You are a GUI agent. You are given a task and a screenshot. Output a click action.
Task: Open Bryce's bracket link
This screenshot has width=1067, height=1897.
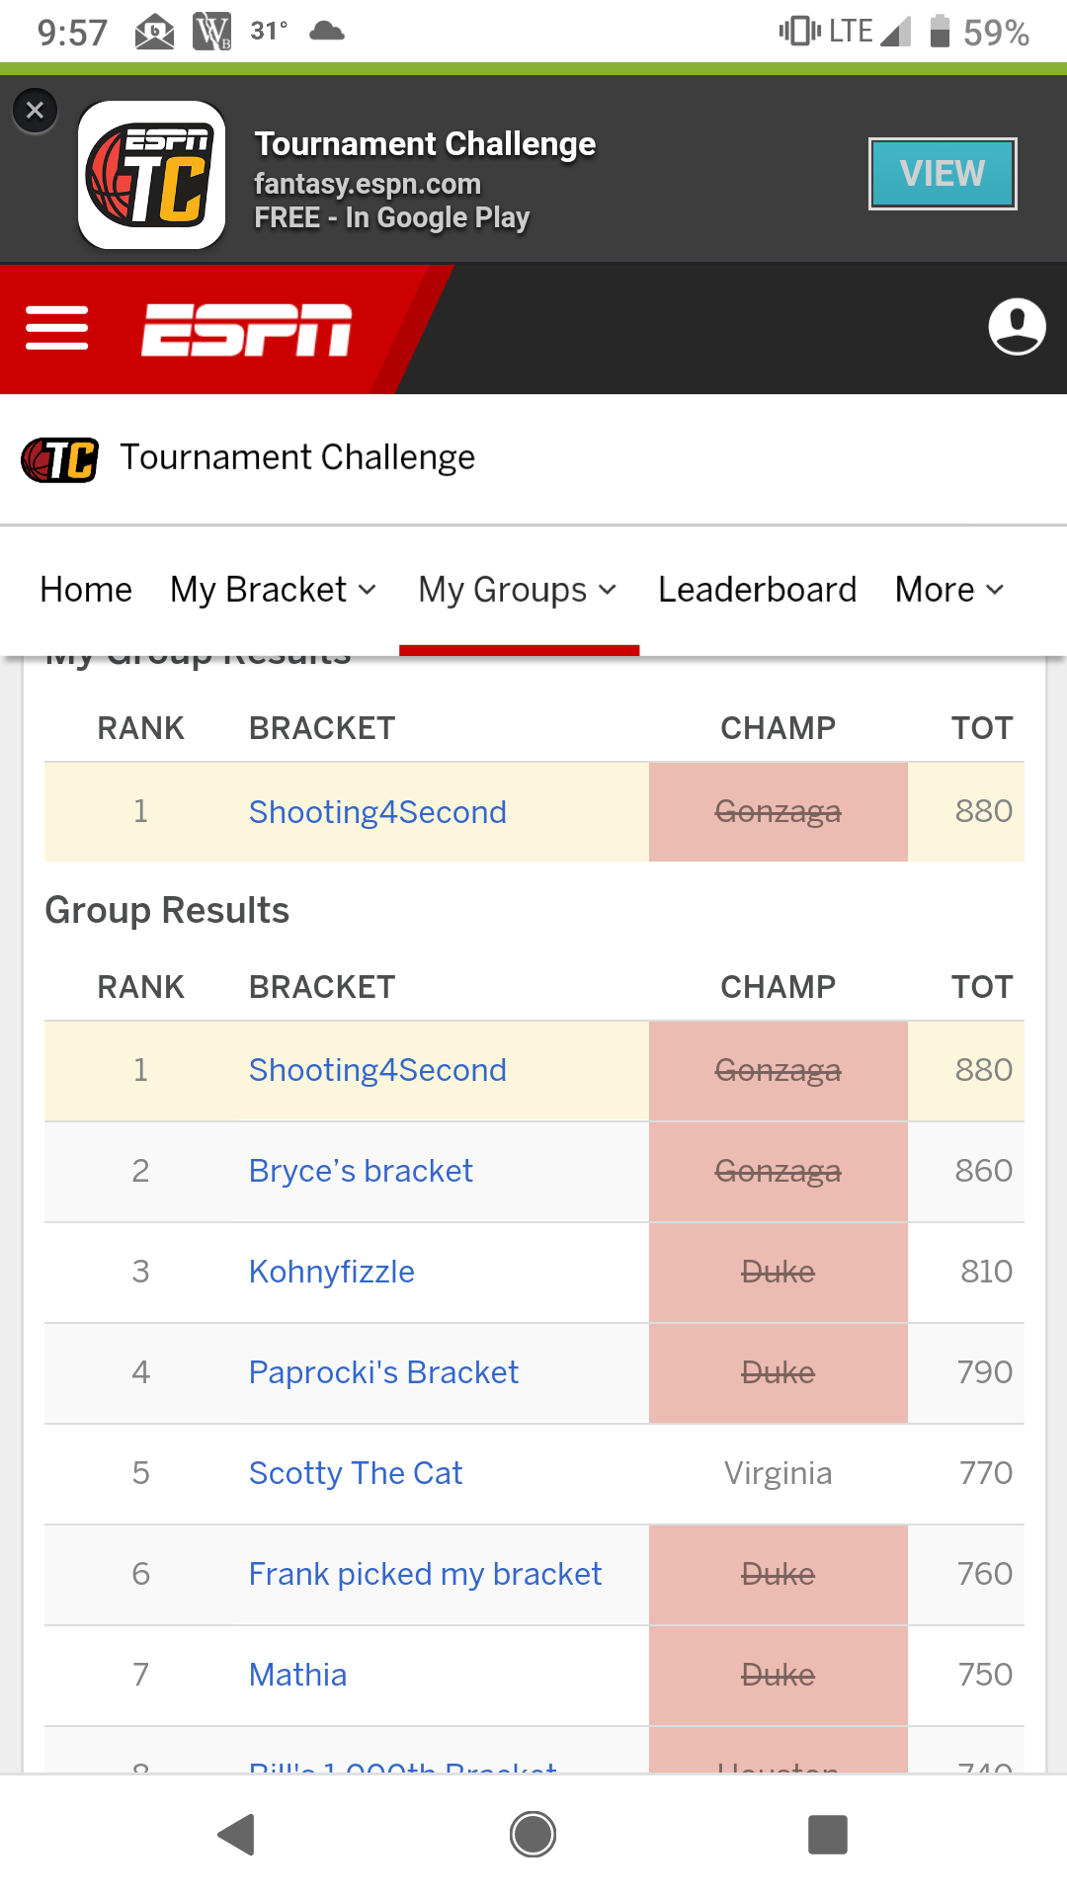point(361,1171)
